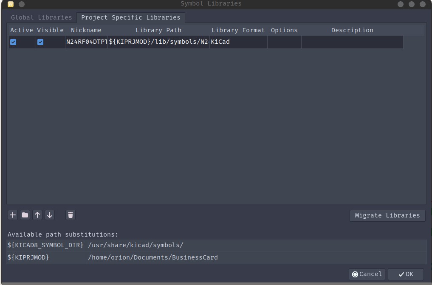The image size is (432, 285).
Task: Click the empty Description cell of the library
Action: 352,42
